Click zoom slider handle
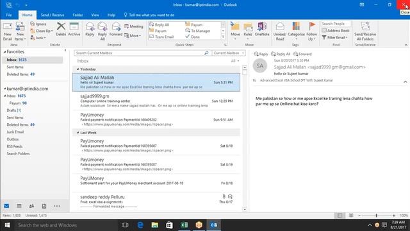The height and width of the screenshot is (231, 410). (376, 216)
